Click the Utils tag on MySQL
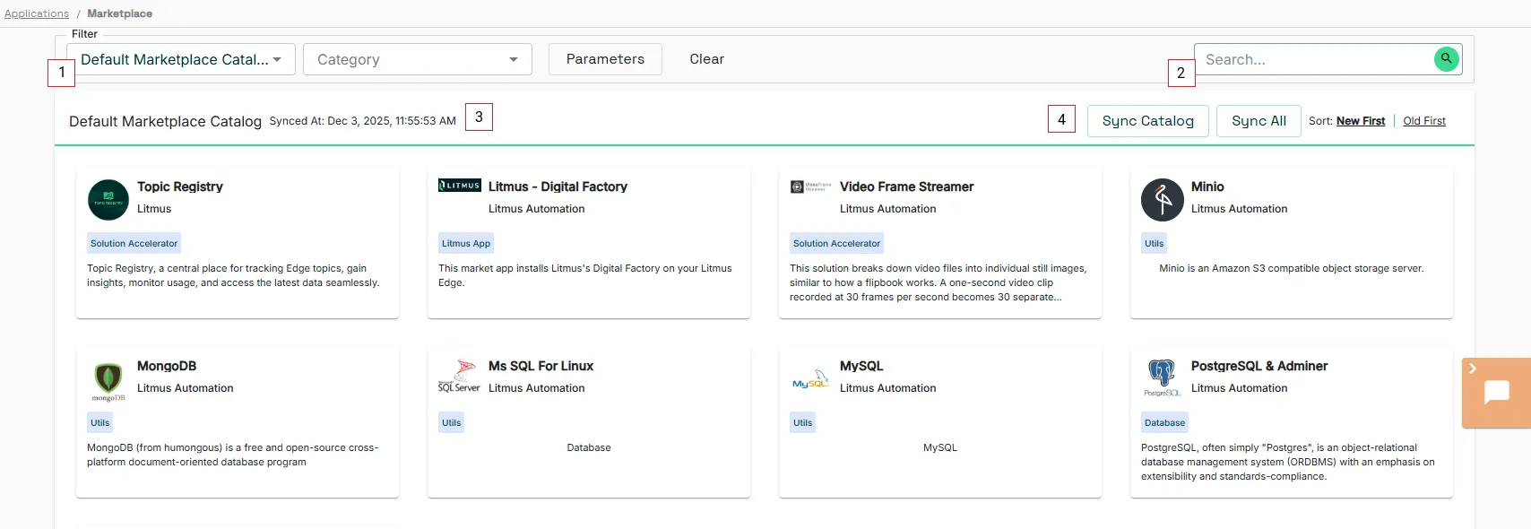This screenshot has height=529, width=1531. click(x=803, y=422)
